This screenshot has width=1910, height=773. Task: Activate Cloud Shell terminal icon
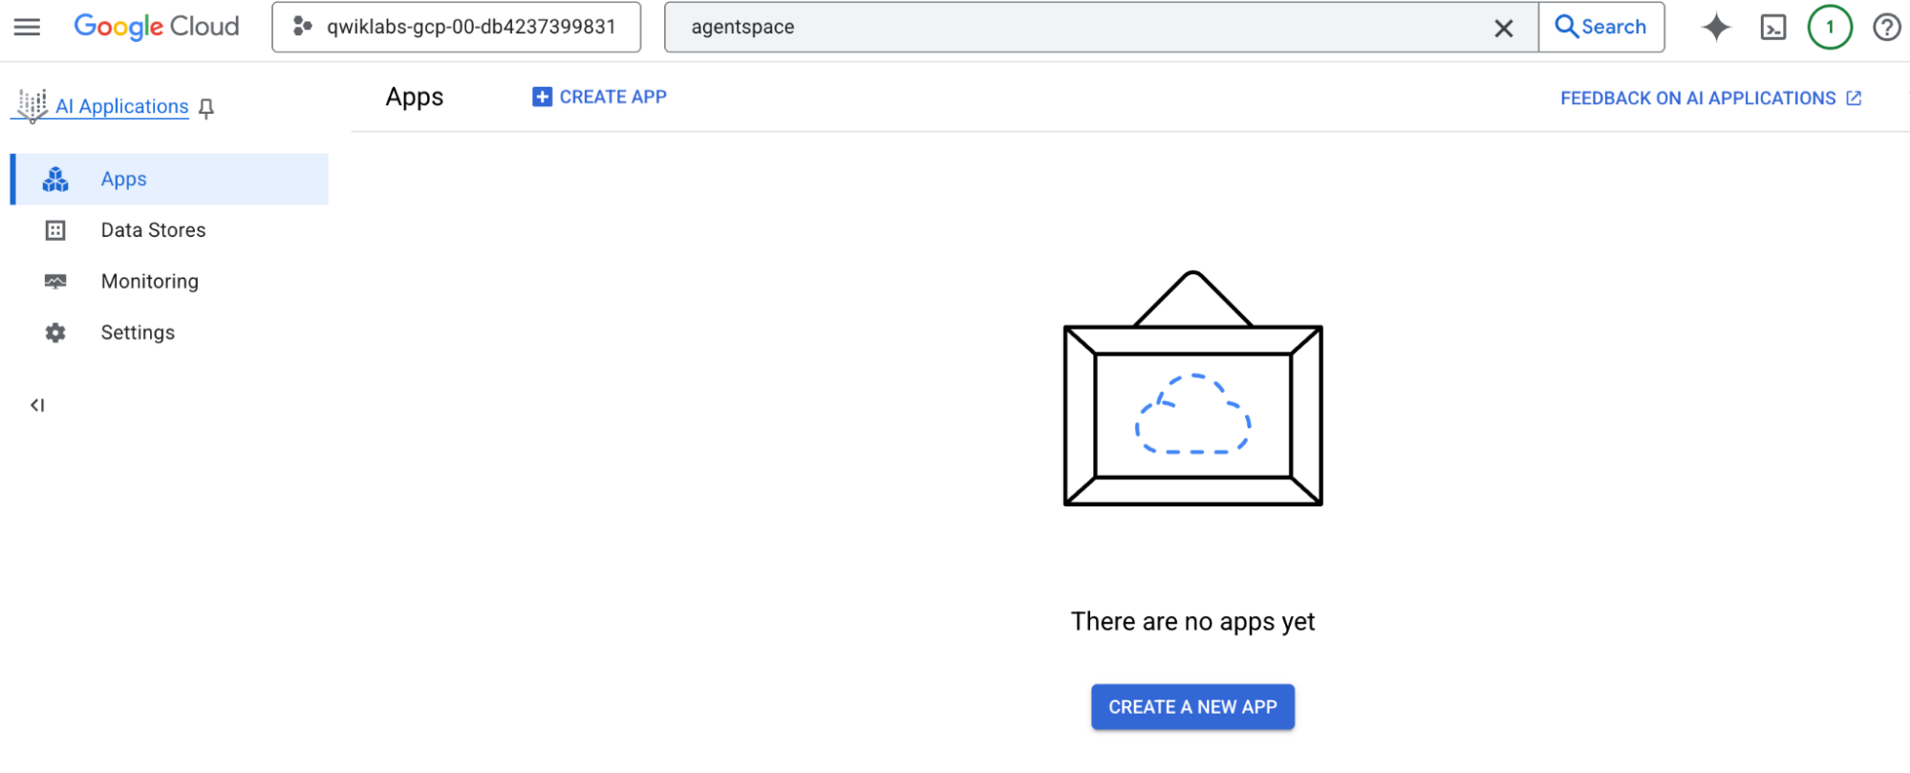(x=1772, y=27)
